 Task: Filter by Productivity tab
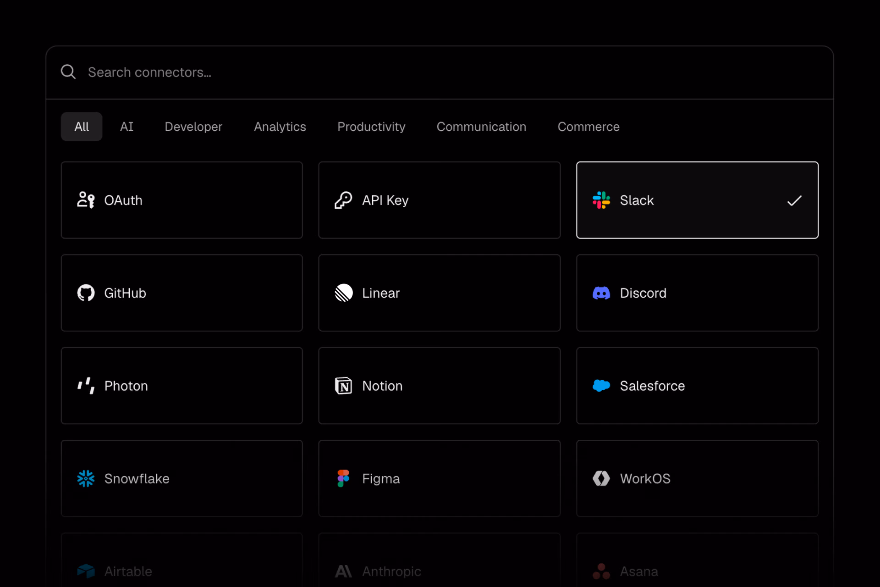coord(371,127)
